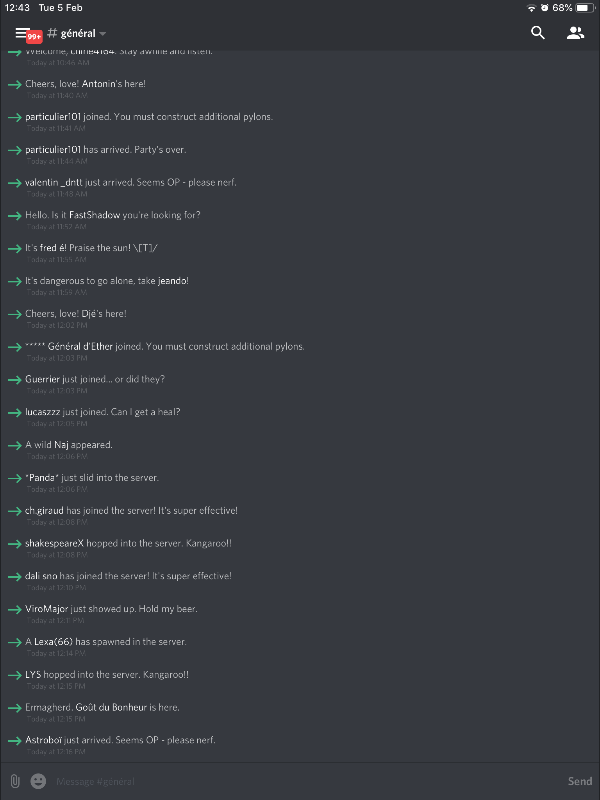600x800 pixels.
Task: Open FastShadow's user profile
Action: (x=95, y=215)
